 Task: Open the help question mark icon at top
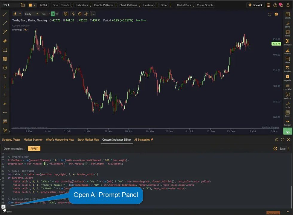[x=275, y=5]
